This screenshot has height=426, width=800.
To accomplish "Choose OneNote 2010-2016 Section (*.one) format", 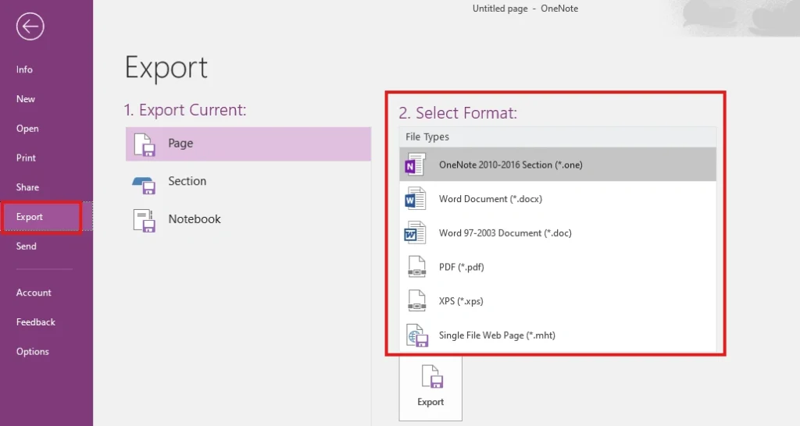I will coord(558,165).
